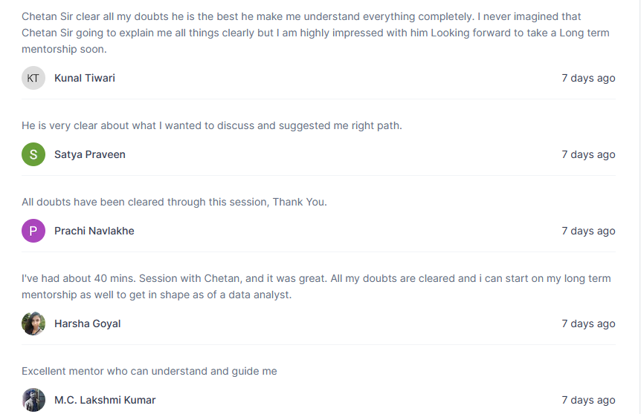Click Harsha Goyal's 7 days ago timestamp
The width and height of the screenshot is (641, 414).
click(588, 324)
